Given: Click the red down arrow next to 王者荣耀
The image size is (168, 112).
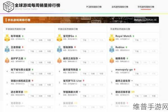Looking at the screenshot, I should pos(23,47).
